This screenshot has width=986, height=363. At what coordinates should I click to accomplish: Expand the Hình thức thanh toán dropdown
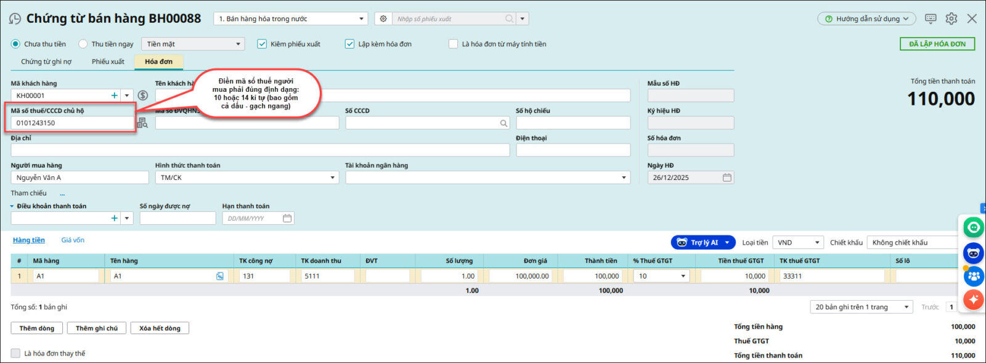[x=332, y=177]
